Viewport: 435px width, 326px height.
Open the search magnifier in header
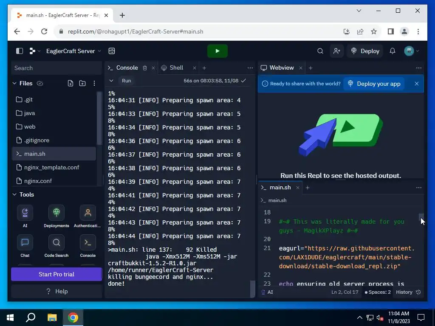tap(320, 51)
